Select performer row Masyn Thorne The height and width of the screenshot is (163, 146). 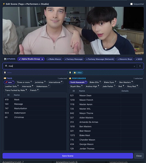[x=106, y=113]
